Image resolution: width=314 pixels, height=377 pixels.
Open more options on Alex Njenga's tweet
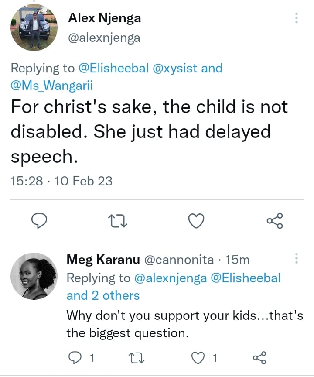[x=297, y=18]
